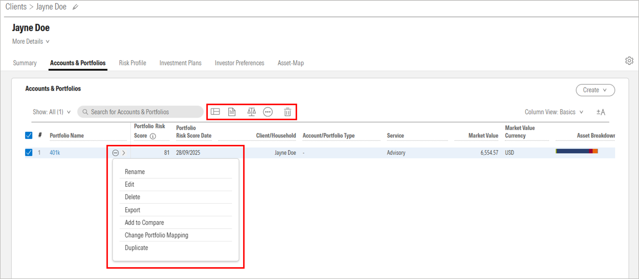Screen dimensions: 639x279
Task: Click Jayne Doe in the Client/Household column
Action: pyautogui.click(x=285, y=153)
